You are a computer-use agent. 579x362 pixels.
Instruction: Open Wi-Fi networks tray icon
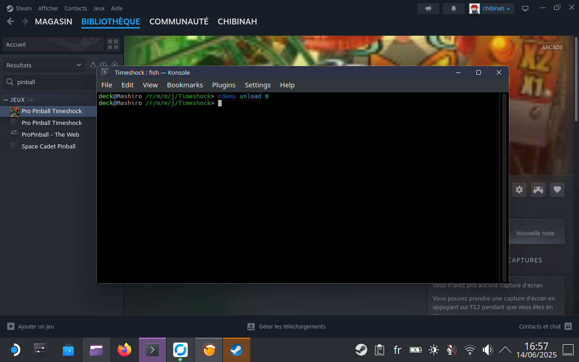point(470,350)
